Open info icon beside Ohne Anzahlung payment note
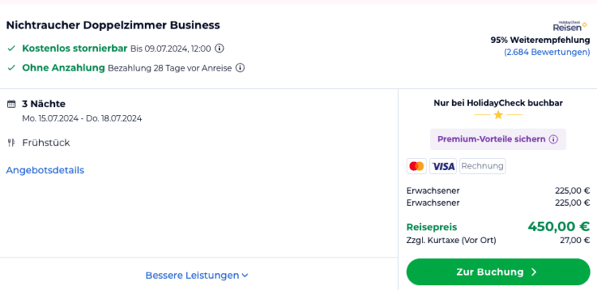This screenshot has height=290, width=597. tap(240, 68)
